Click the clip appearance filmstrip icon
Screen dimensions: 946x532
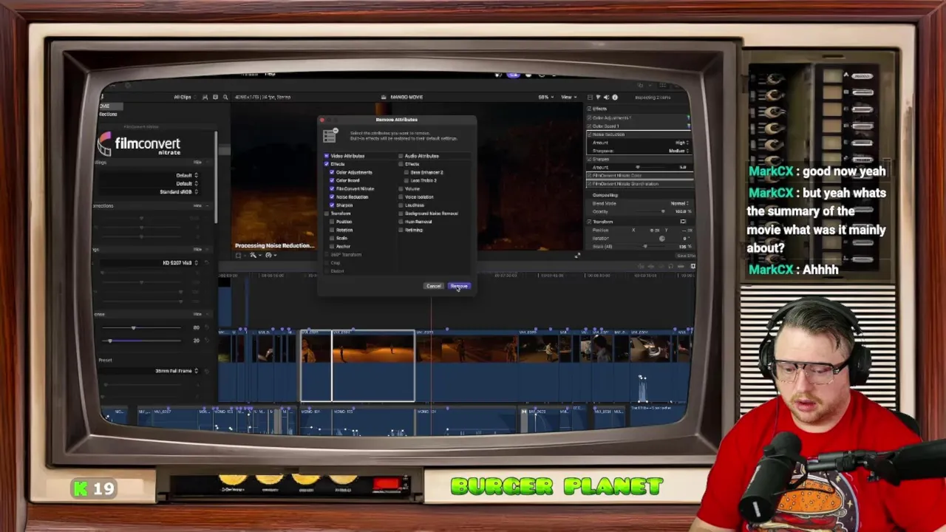205,97
